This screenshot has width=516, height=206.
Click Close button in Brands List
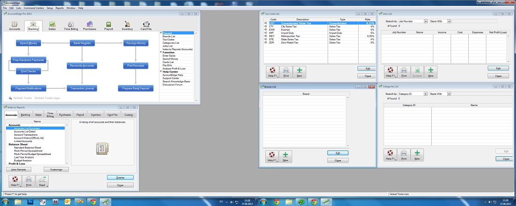(338, 160)
